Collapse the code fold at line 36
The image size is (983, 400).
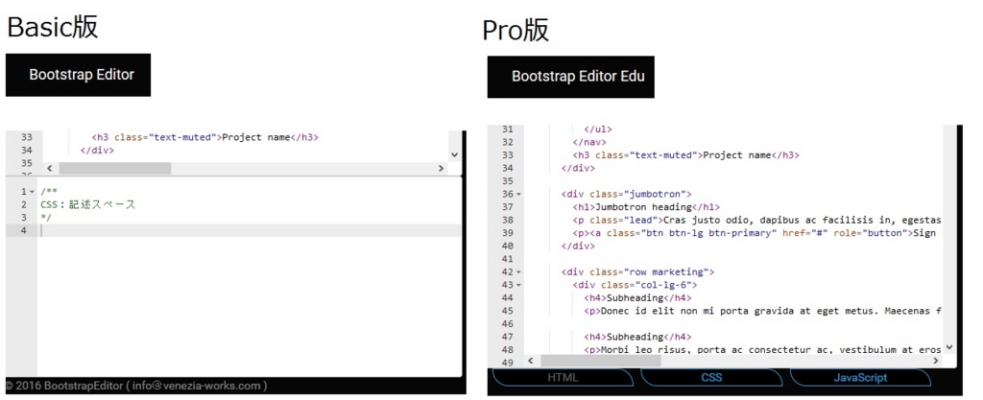[x=518, y=195]
